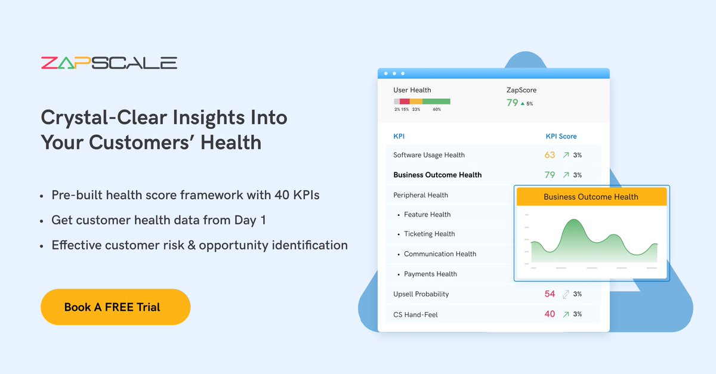Click the Software Usage Health score 63
The height and width of the screenshot is (374, 716).
point(550,155)
